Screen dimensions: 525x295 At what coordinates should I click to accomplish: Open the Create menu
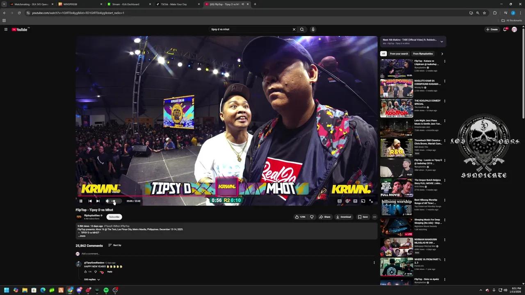pos(492,29)
